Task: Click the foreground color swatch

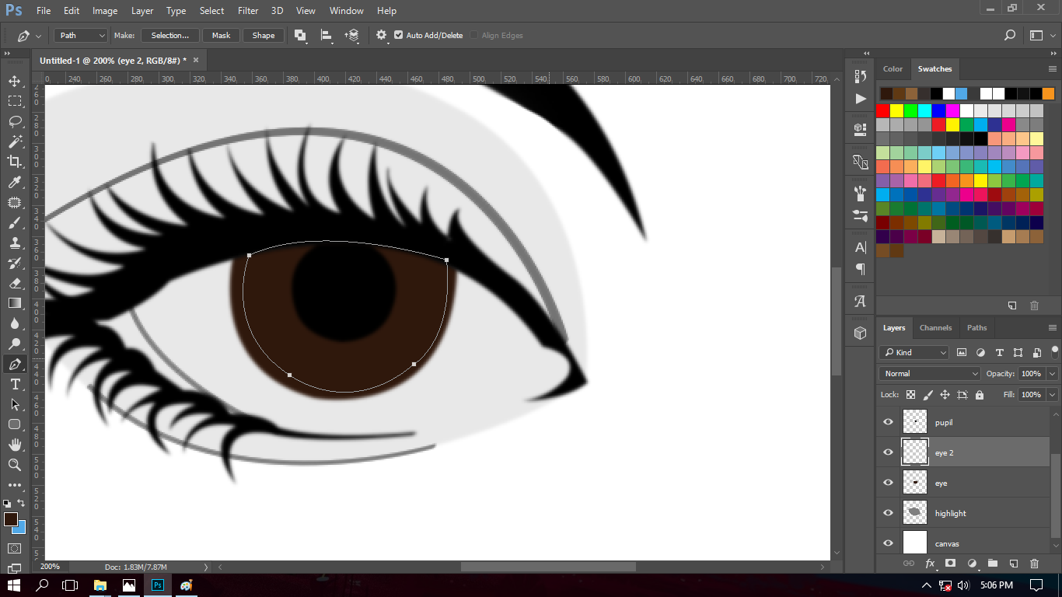Action: tap(10, 518)
